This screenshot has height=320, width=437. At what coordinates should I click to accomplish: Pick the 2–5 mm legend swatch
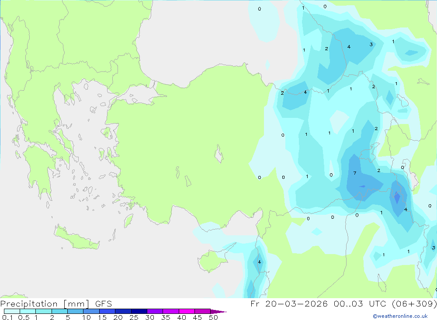pos(59,311)
